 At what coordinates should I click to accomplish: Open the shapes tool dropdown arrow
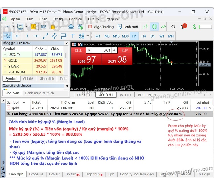tap(88, 36)
